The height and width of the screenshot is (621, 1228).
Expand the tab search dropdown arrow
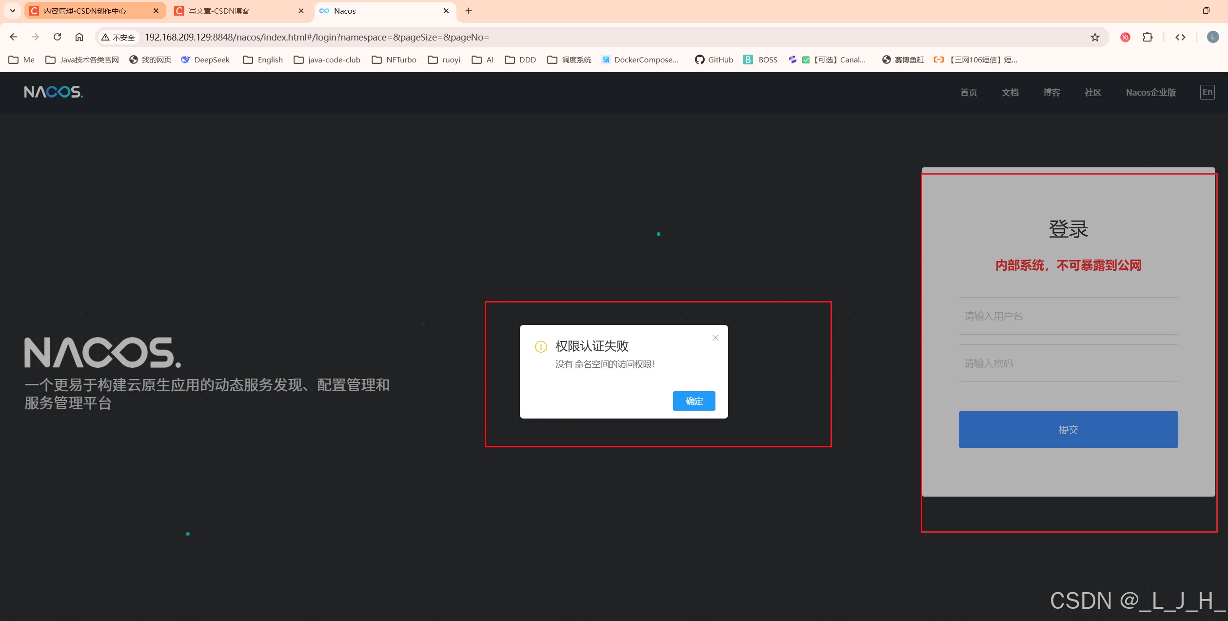13,11
